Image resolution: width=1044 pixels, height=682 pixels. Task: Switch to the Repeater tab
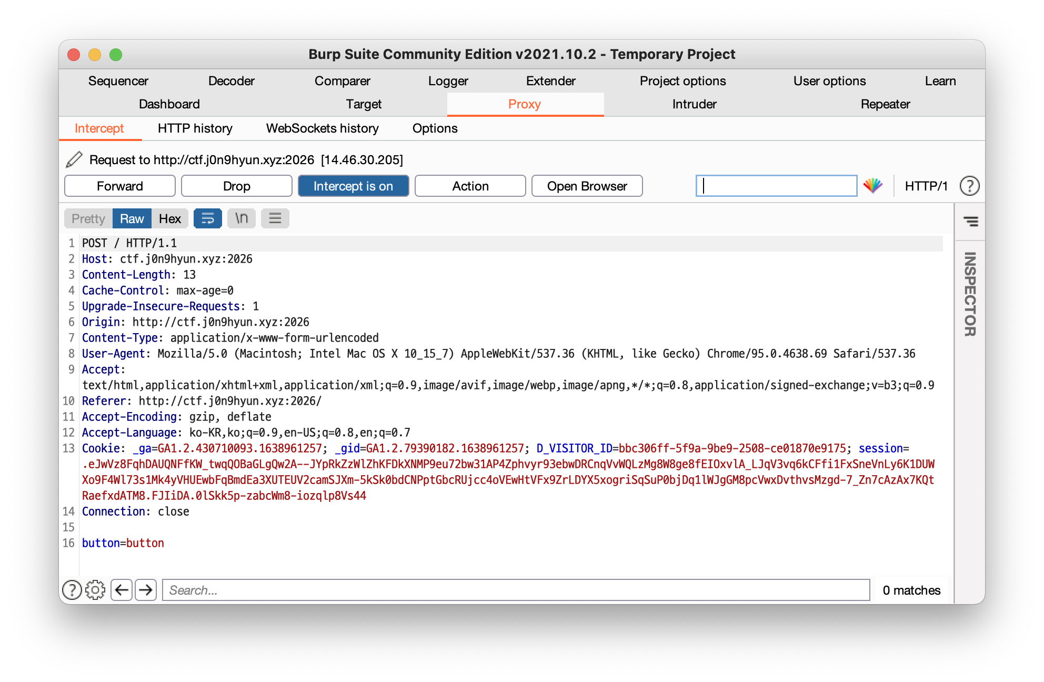[885, 104]
